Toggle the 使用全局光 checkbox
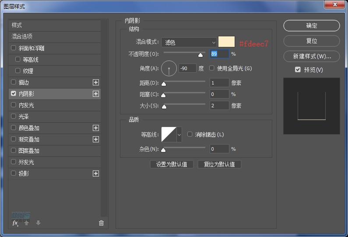The width and height of the screenshot is (348, 237). coord(212,68)
